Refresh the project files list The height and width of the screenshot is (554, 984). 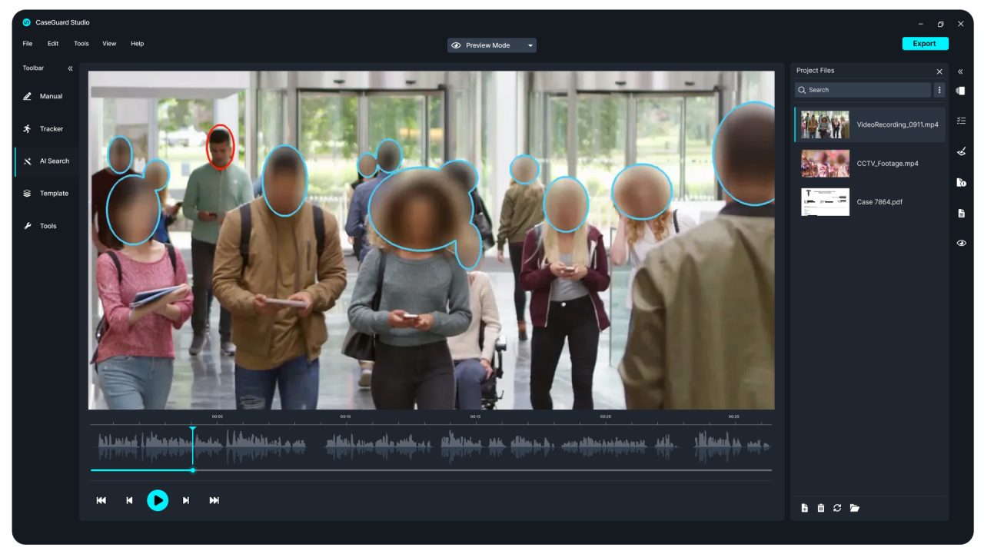pos(837,508)
